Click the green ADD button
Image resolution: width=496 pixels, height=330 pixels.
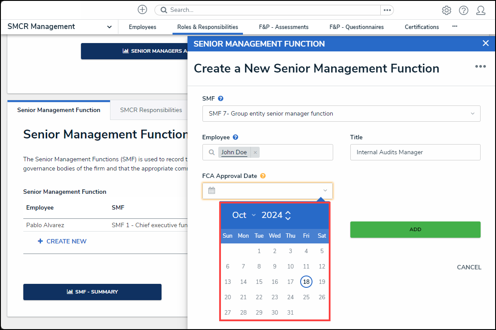(415, 229)
